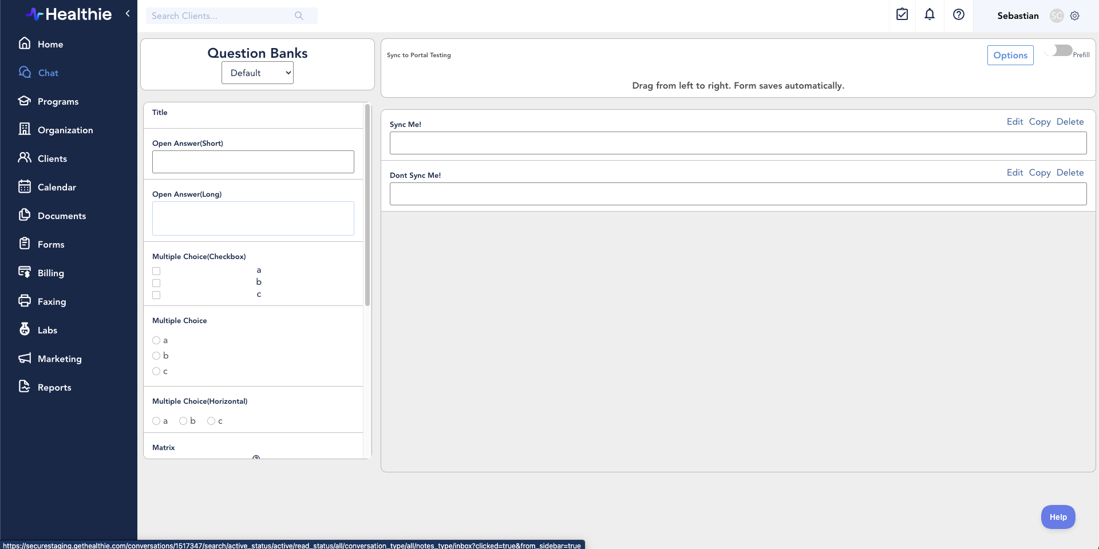
Task: Click the Programs graduation cap icon
Action: 25,101
